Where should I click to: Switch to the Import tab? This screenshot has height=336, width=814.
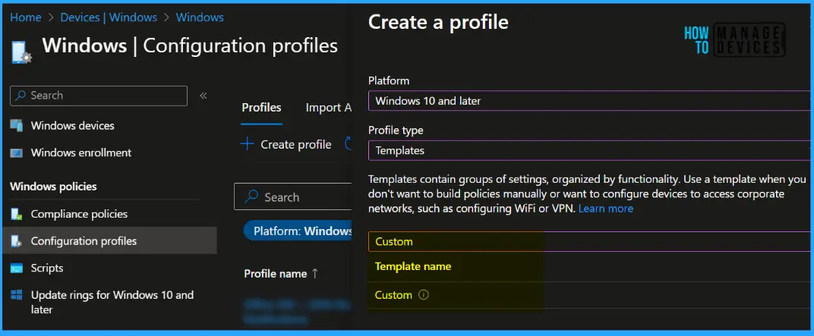[329, 108]
